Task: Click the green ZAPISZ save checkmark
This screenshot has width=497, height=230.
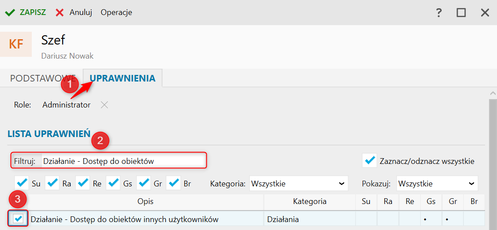Action: point(10,12)
